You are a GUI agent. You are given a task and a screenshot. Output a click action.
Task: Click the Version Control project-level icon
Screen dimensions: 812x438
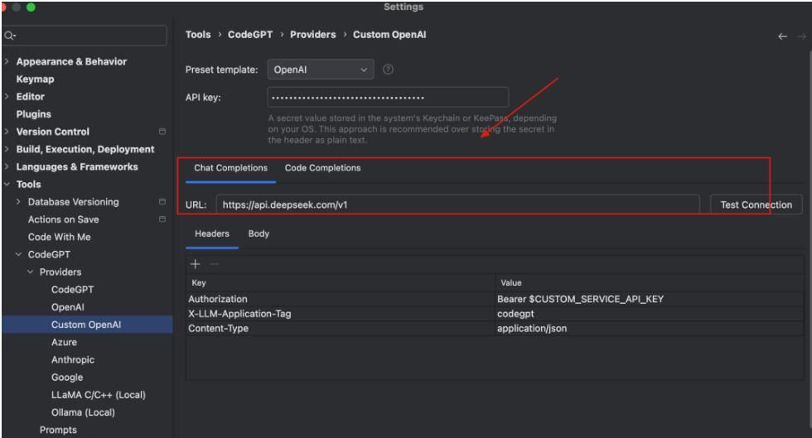(162, 132)
